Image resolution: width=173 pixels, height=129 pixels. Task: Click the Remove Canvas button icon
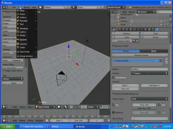(114, 55)
